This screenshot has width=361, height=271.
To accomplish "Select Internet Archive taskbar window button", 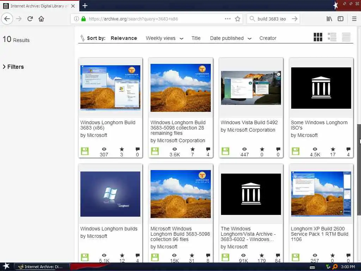I will 42,267.
